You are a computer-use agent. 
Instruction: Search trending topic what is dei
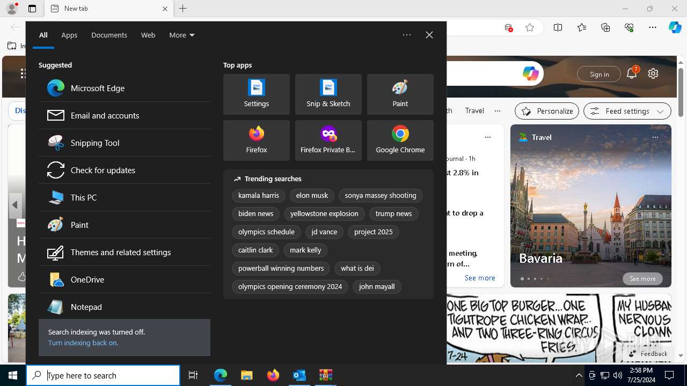(357, 269)
